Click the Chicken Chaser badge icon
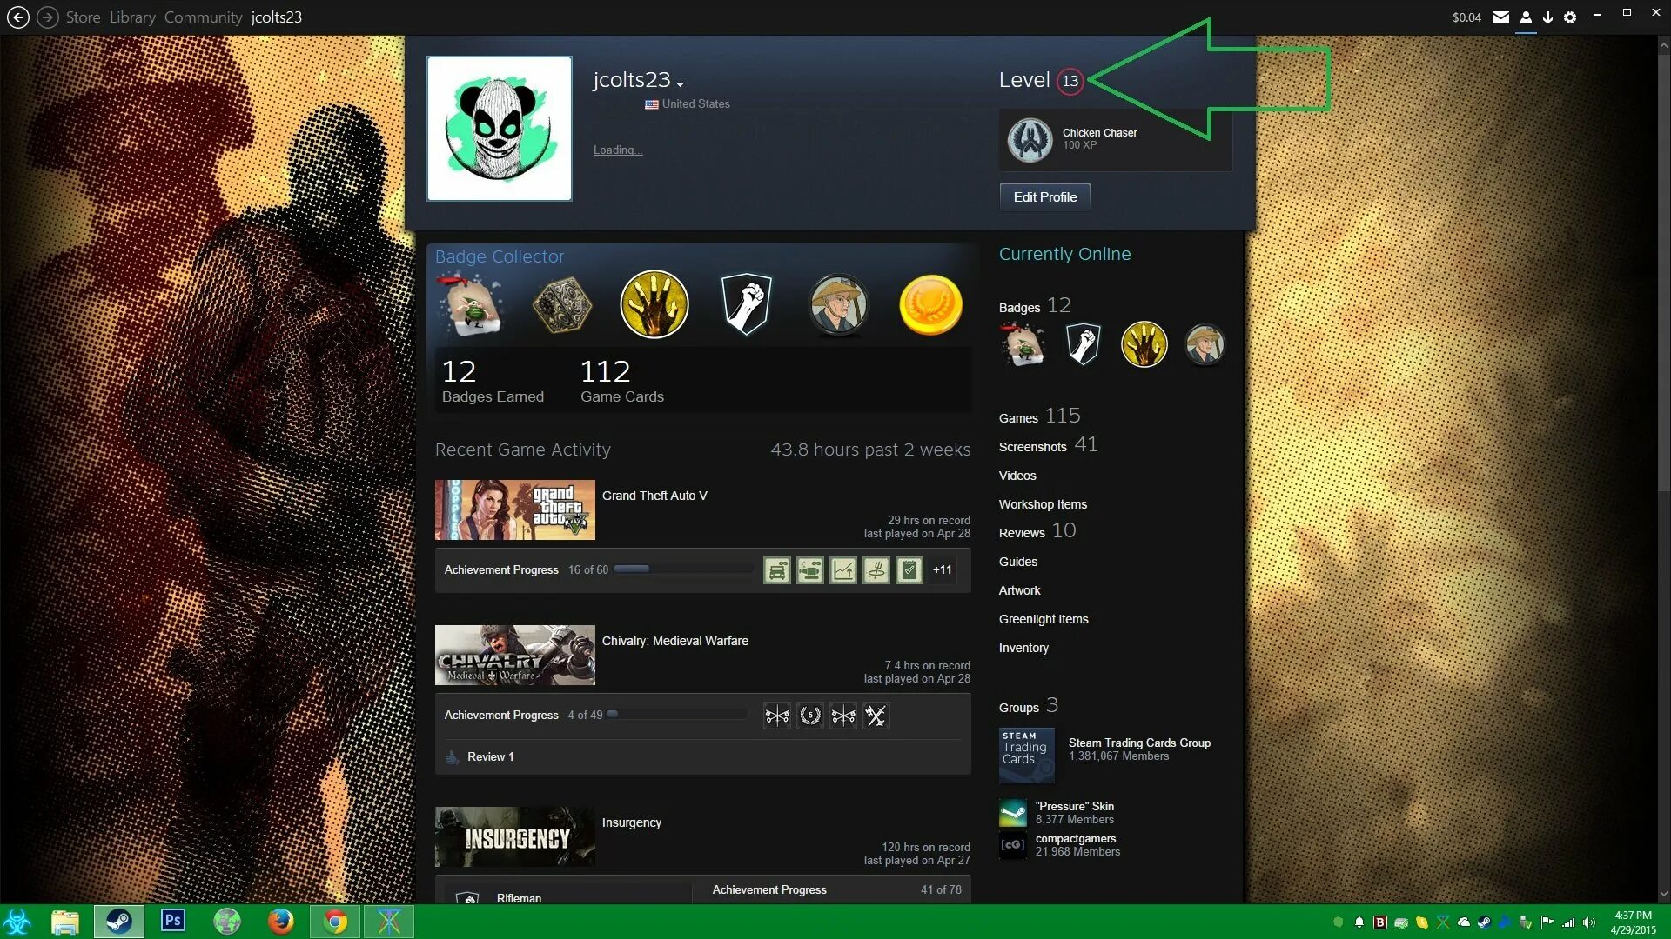1671x939 pixels. pos(1030,140)
